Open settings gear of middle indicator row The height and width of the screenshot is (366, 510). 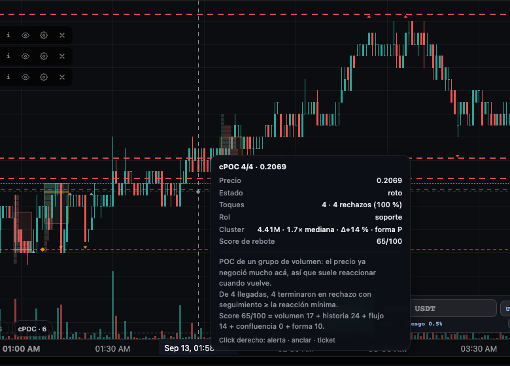click(x=44, y=56)
